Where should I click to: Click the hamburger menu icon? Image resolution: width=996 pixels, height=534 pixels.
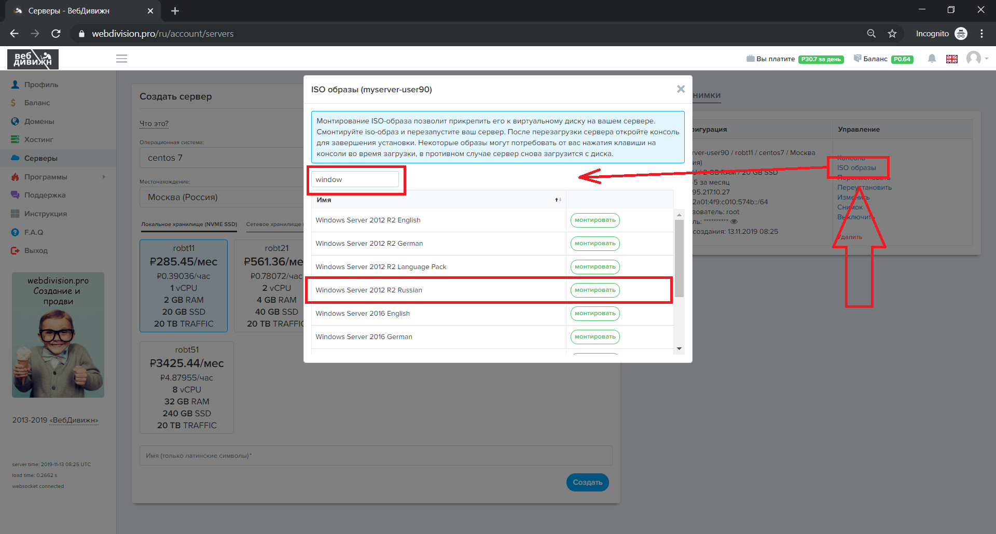pyautogui.click(x=121, y=59)
